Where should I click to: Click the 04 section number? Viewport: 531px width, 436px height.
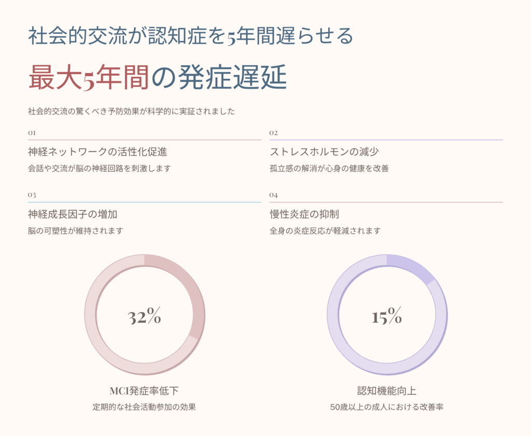(x=274, y=195)
